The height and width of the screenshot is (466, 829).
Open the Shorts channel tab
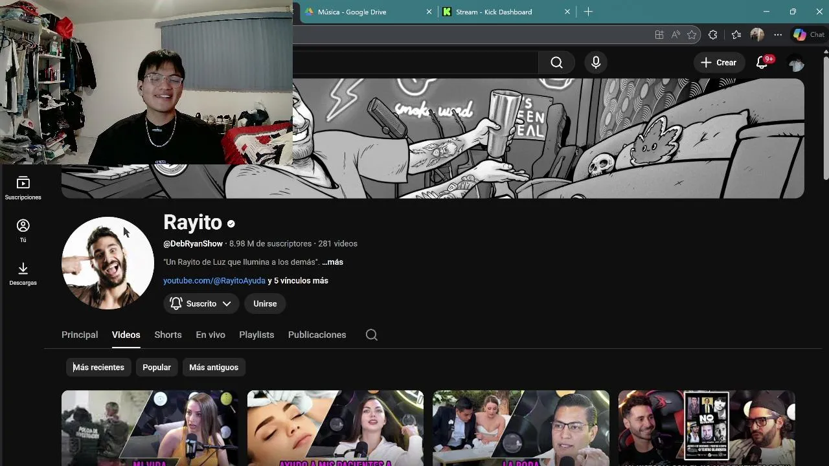click(168, 335)
